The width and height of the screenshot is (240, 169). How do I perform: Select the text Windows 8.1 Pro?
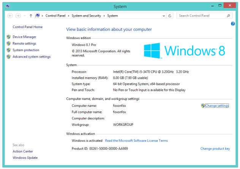(84, 45)
